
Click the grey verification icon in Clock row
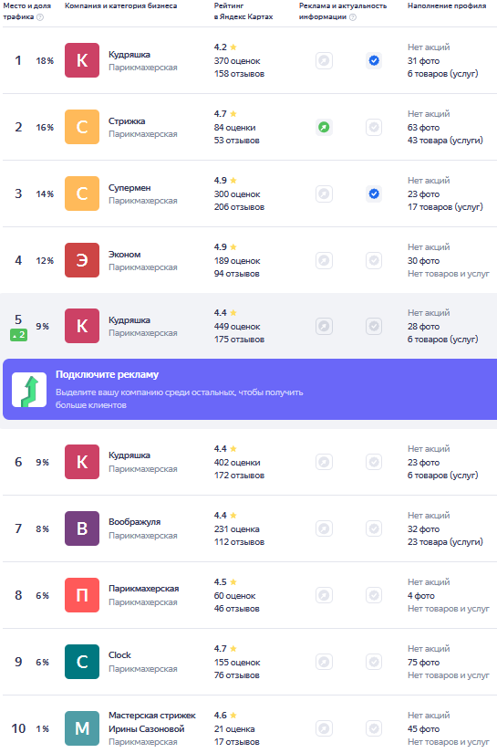click(374, 662)
